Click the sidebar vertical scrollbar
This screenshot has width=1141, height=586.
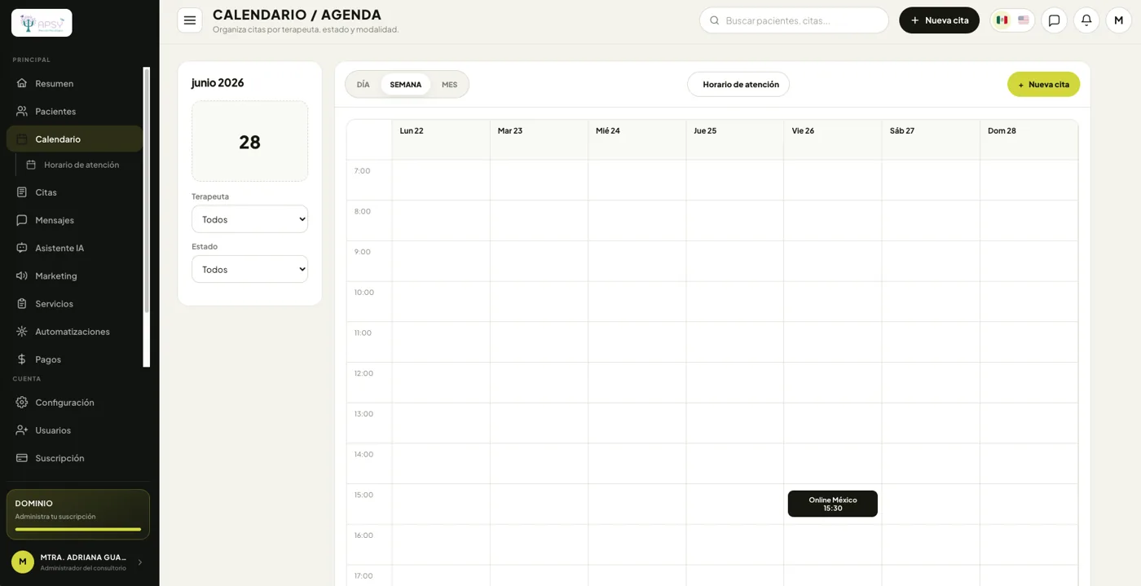147,190
